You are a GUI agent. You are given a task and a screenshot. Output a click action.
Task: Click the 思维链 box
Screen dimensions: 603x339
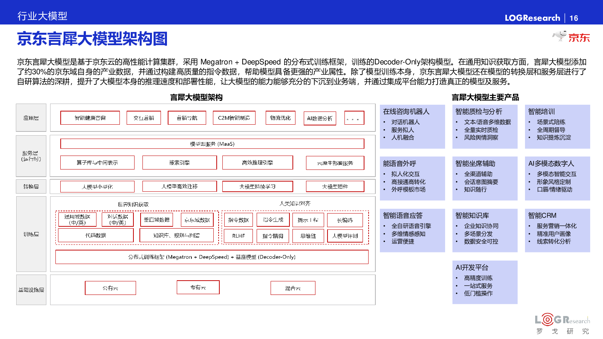[308, 236]
